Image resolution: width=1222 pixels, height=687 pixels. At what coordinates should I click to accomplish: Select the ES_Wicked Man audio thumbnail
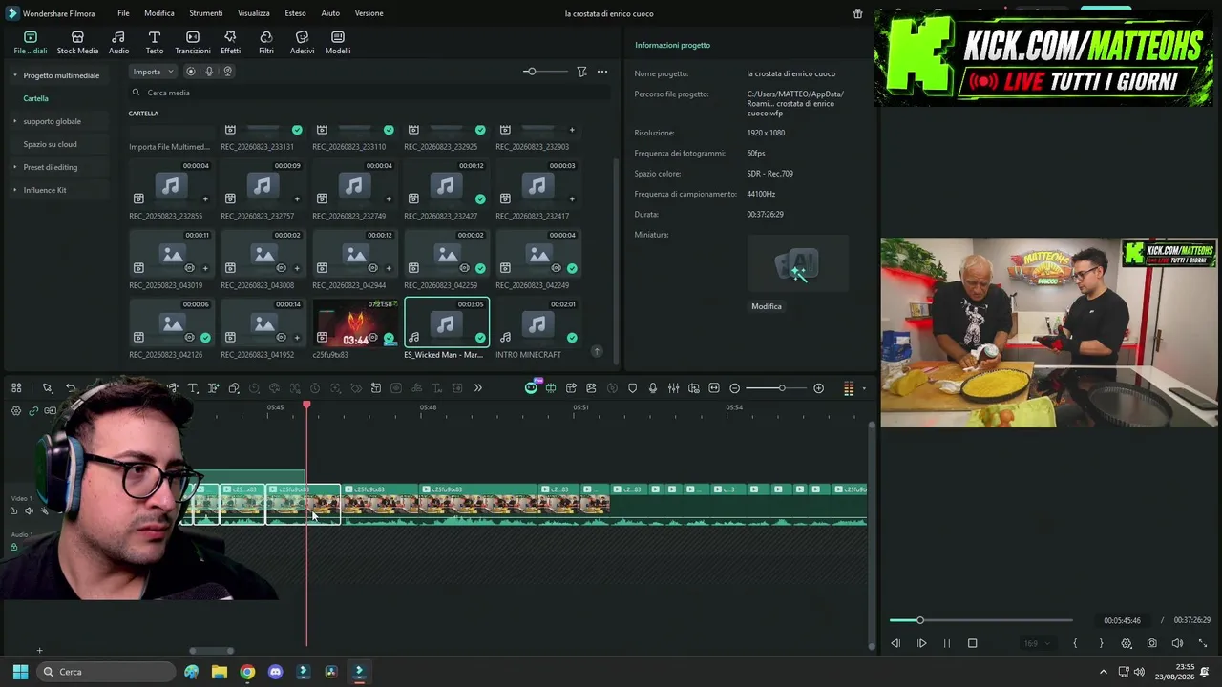point(446,323)
